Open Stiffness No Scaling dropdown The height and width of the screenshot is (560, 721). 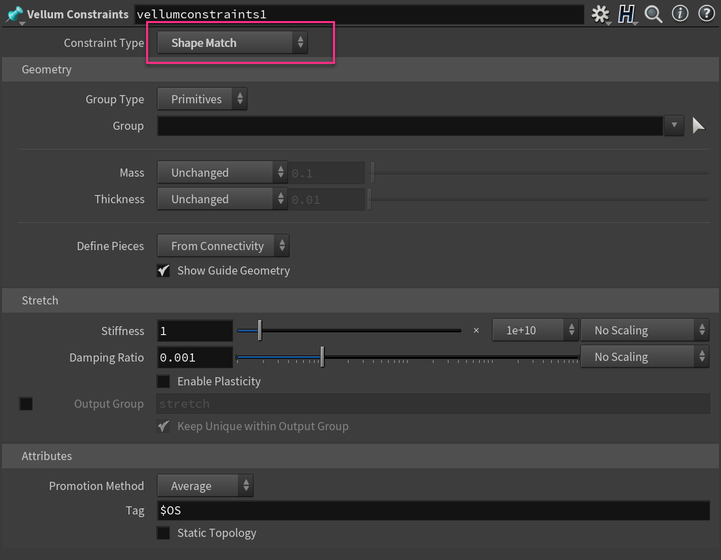point(645,330)
